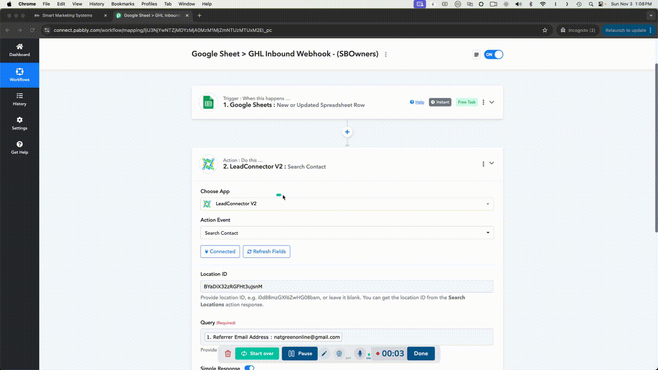Viewport: 658px width, 370px height.
Task: Pause the screen recording
Action: pos(300,354)
